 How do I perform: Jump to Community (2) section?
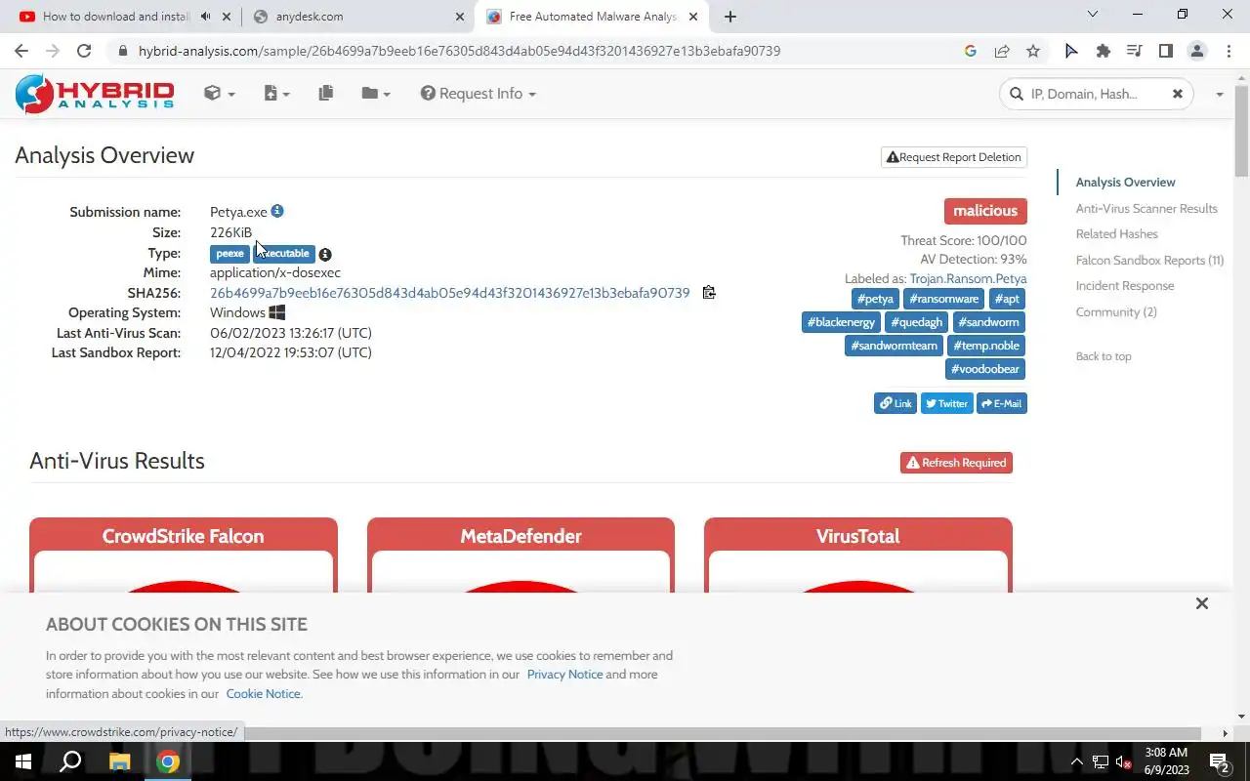tap(1116, 312)
